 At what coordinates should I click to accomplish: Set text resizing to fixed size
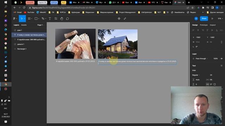pos(215,84)
